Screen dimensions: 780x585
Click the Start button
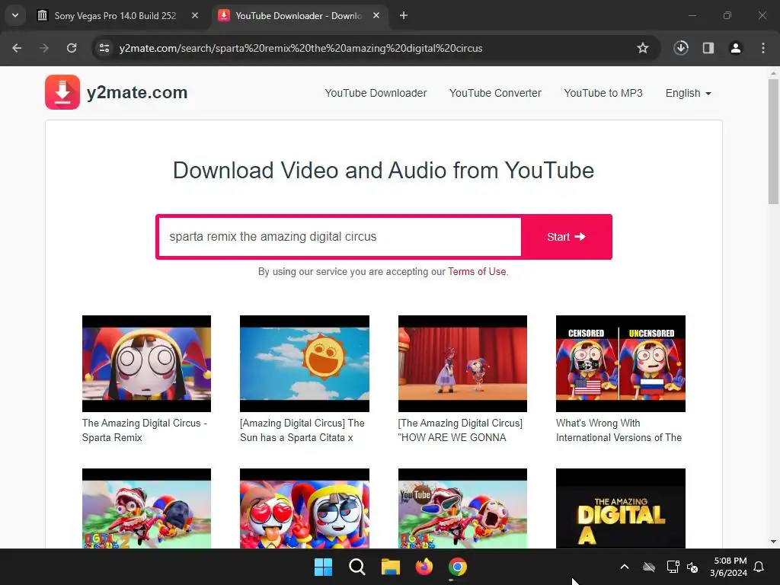[x=566, y=237]
